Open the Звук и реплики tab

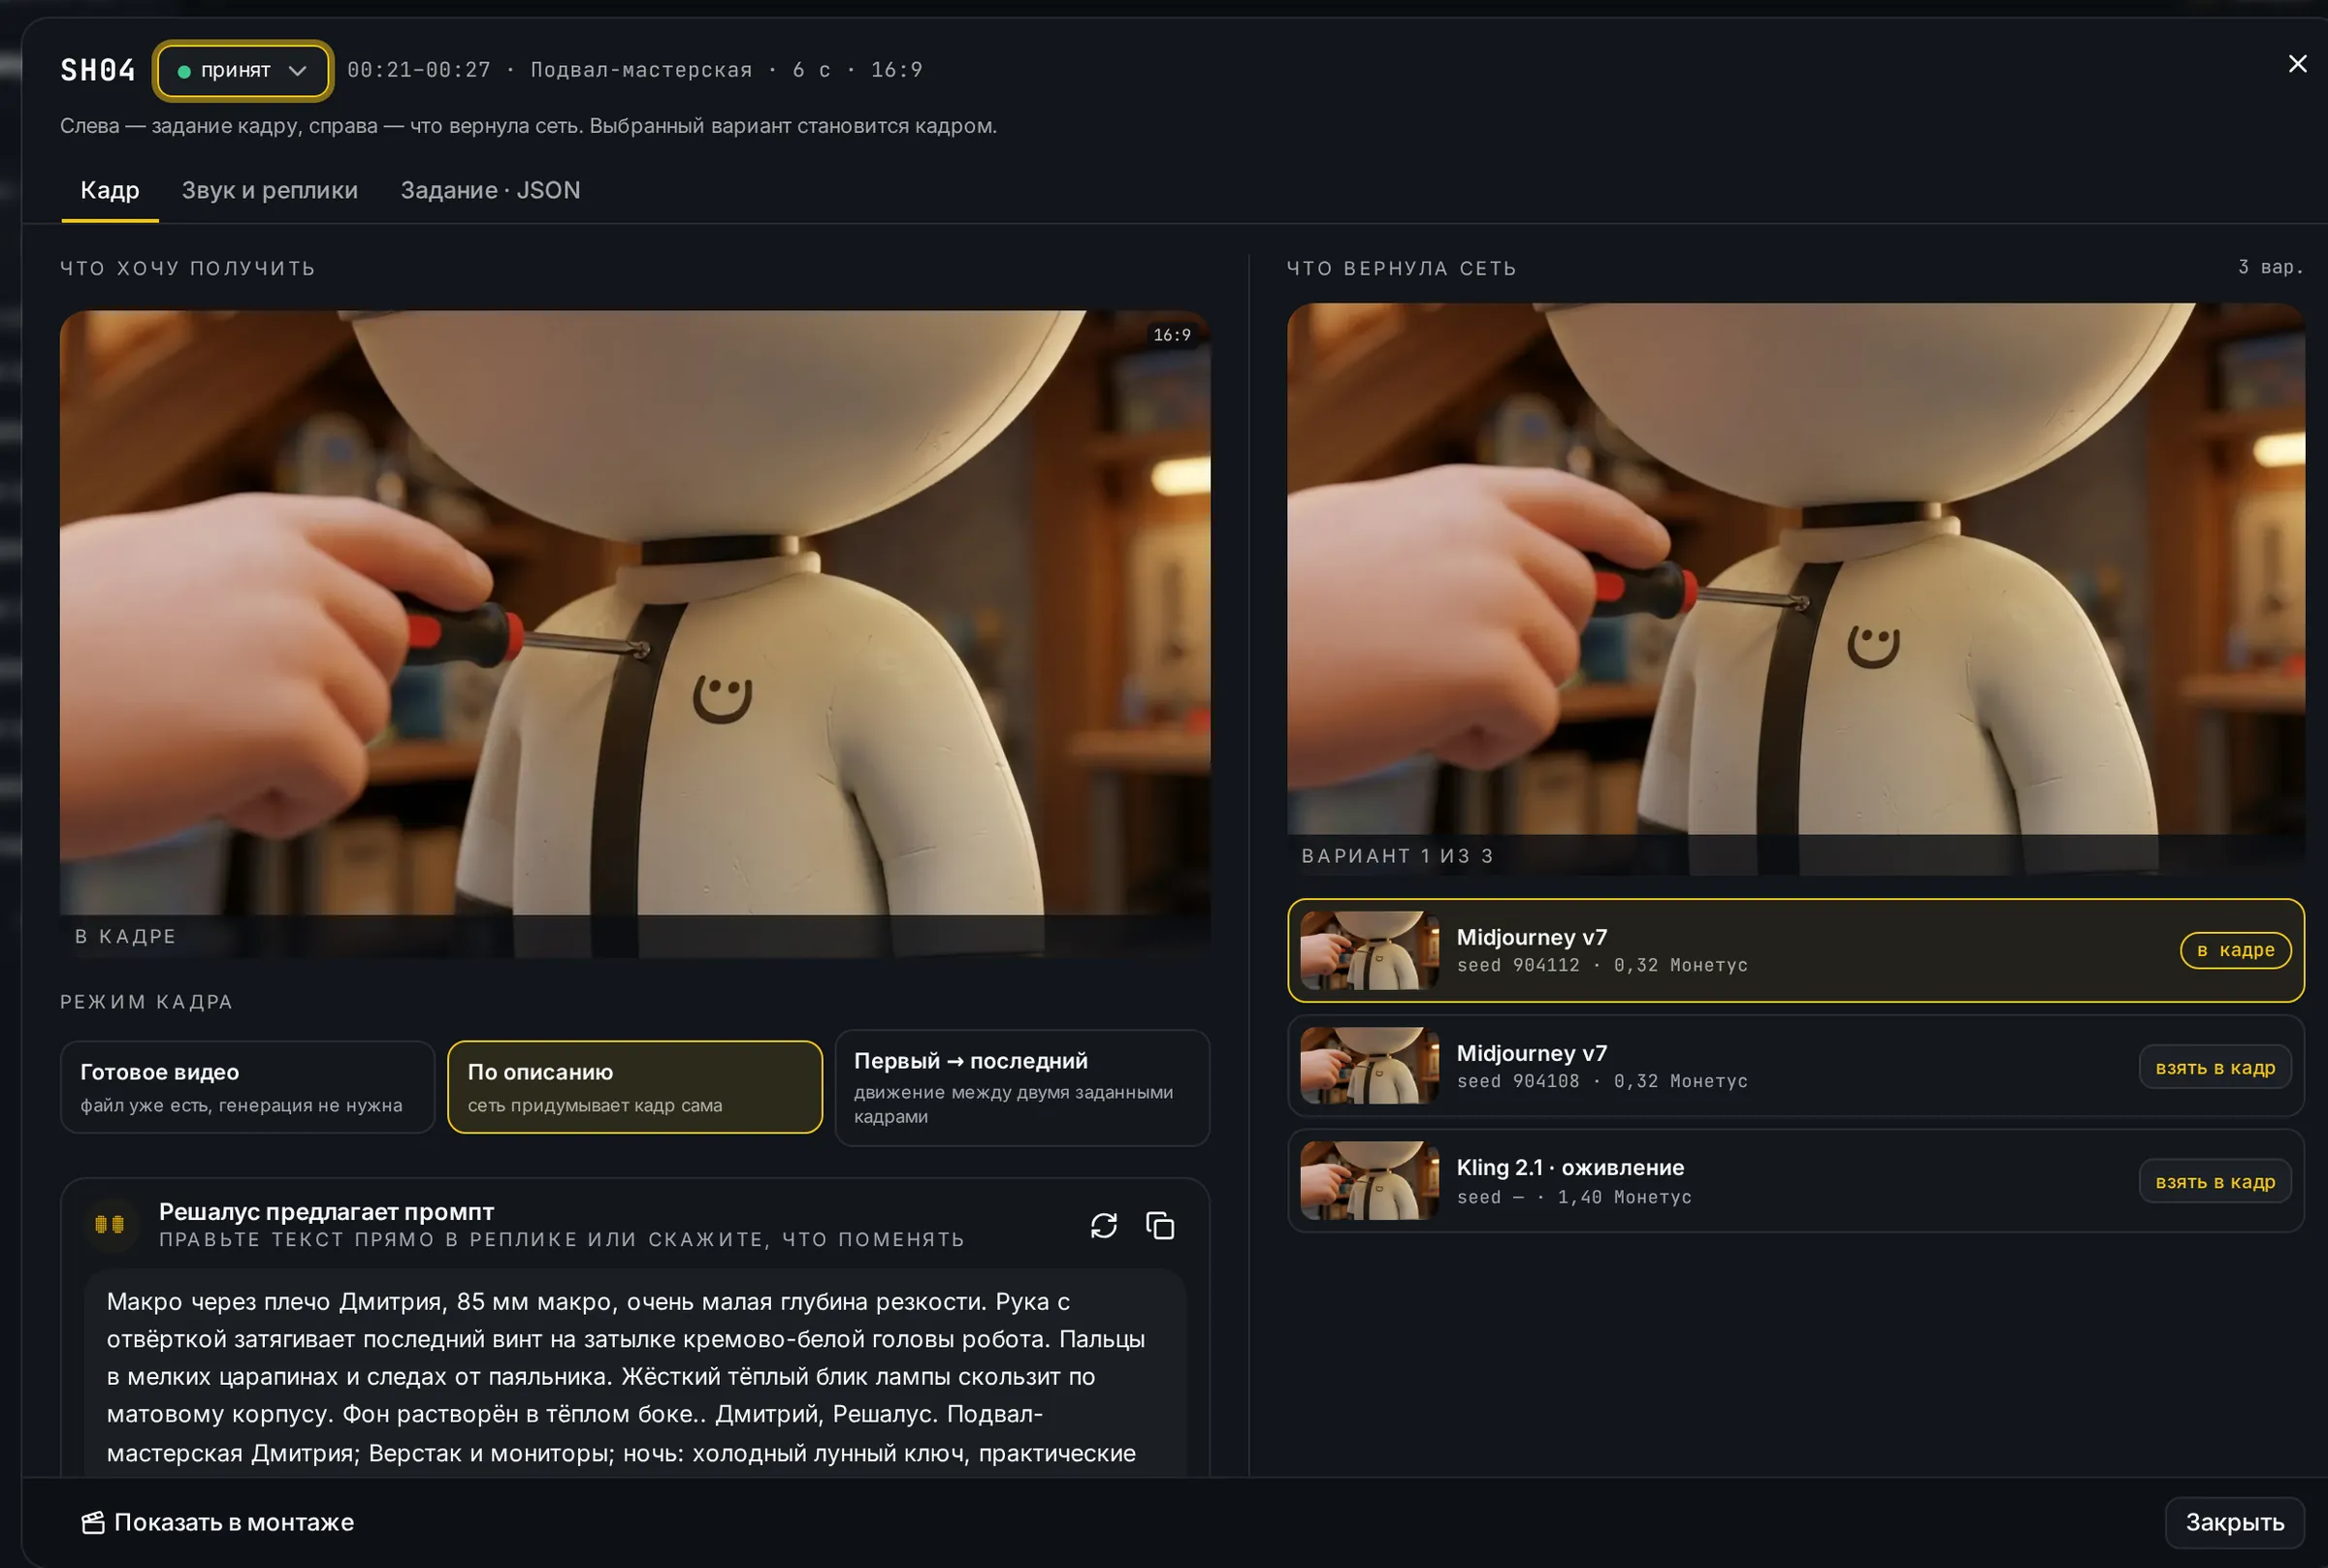click(x=270, y=190)
